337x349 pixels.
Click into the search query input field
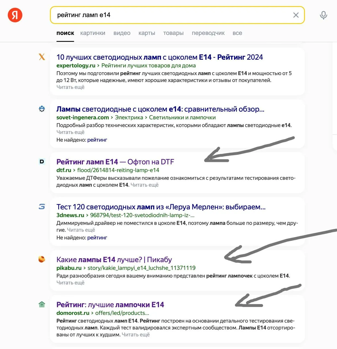(172, 15)
